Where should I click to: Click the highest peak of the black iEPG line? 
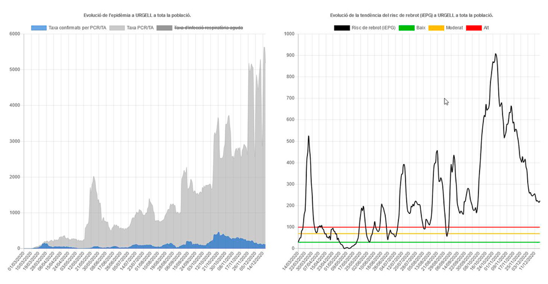click(495, 54)
